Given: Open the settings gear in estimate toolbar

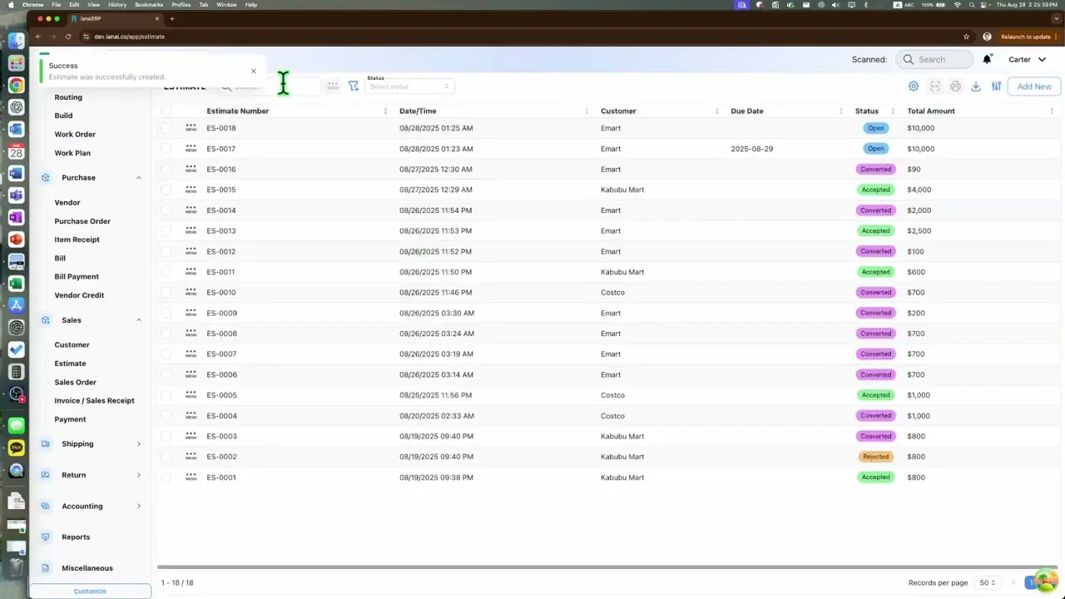Looking at the screenshot, I should [x=914, y=87].
